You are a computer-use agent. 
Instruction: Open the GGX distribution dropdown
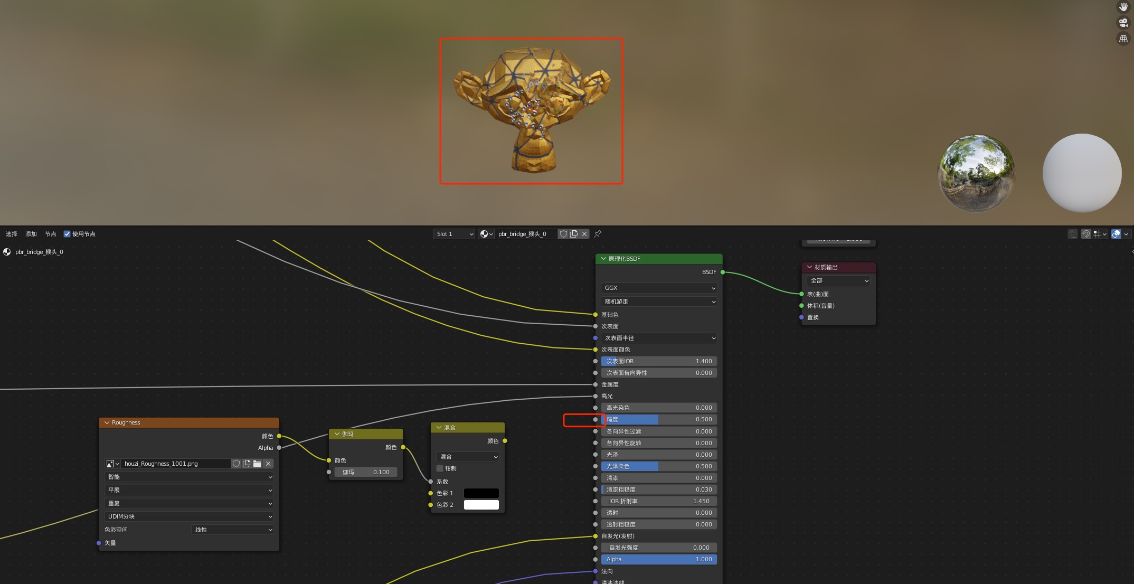658,288
